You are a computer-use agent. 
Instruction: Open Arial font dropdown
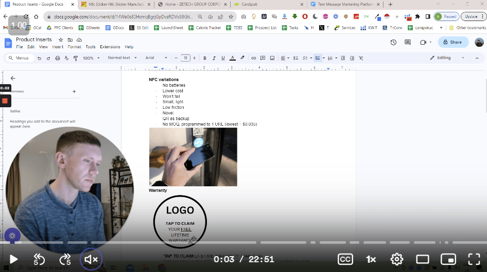pos(156,58)
